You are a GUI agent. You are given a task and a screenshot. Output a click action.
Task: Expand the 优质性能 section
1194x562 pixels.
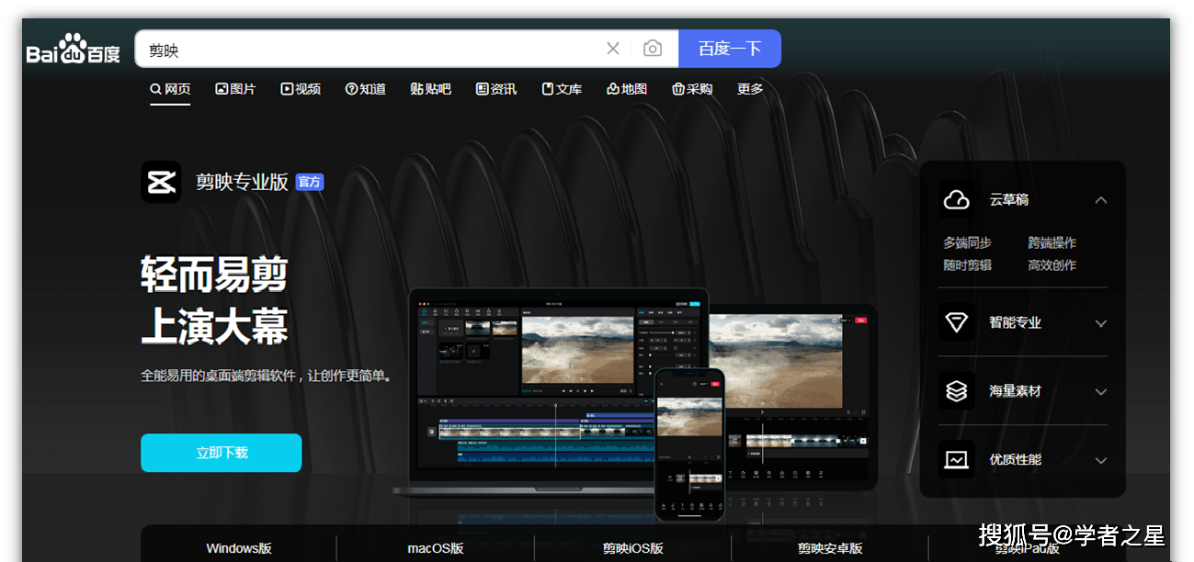[1101, 460]
